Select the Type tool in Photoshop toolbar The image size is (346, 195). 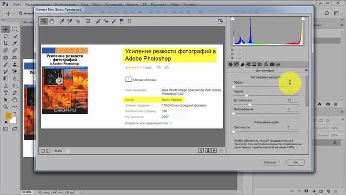click(6, 93)
